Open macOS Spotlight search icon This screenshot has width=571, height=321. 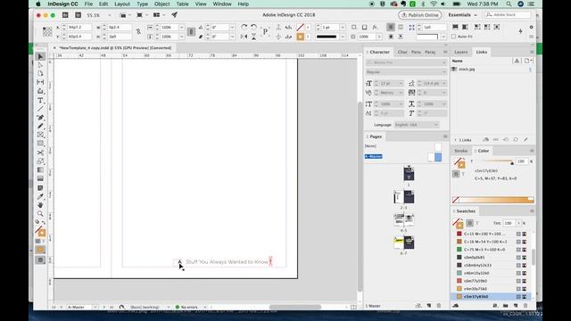509,4
